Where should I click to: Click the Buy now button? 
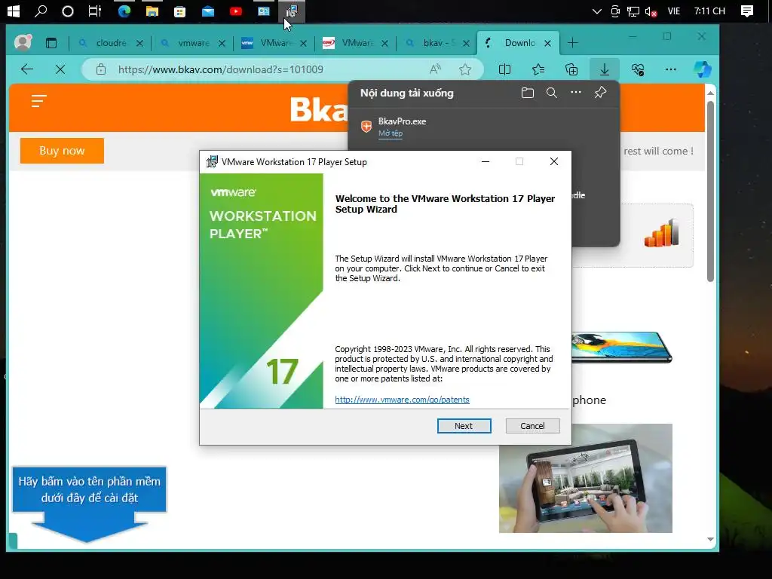point(62,151)
